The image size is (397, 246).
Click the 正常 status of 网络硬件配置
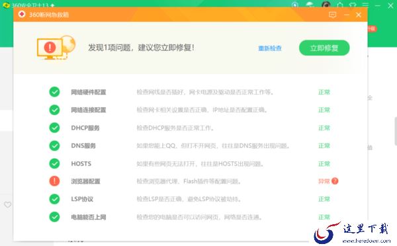(x=324, y=92)
